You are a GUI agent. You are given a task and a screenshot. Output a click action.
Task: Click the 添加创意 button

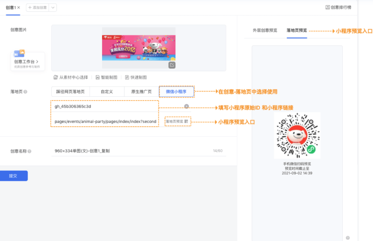[x=37, y=7]
